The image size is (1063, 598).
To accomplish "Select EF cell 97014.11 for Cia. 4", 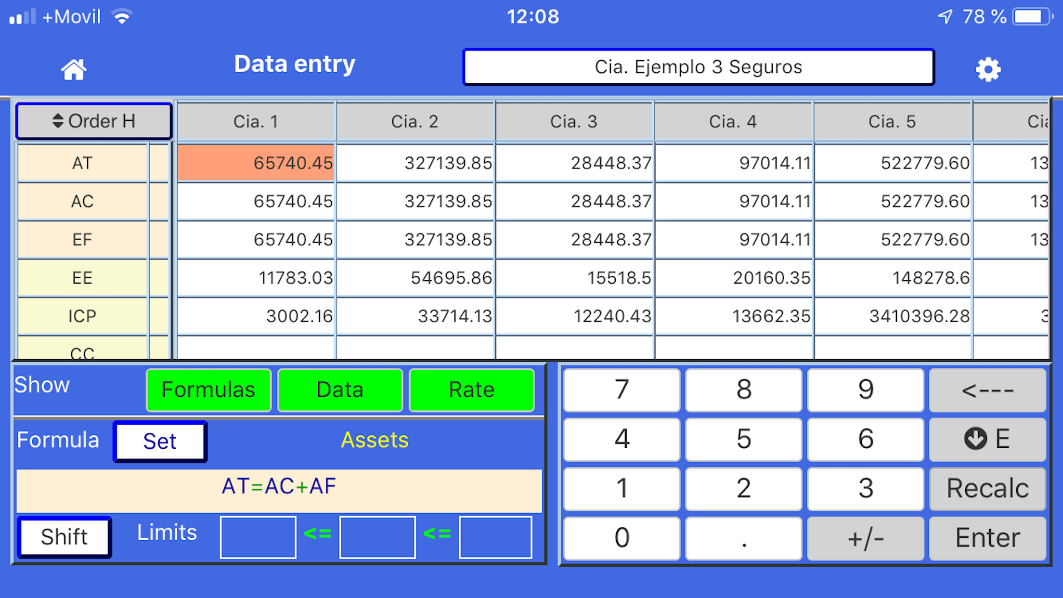I will pos(733,239).
